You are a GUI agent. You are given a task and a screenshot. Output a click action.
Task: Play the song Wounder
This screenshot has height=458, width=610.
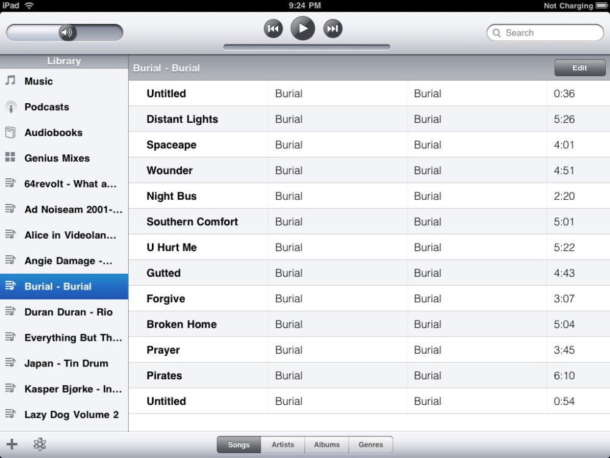click(369, 170)
